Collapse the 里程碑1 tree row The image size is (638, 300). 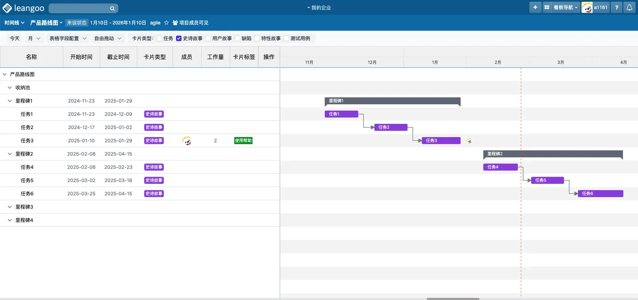click(x=9, y=101)
